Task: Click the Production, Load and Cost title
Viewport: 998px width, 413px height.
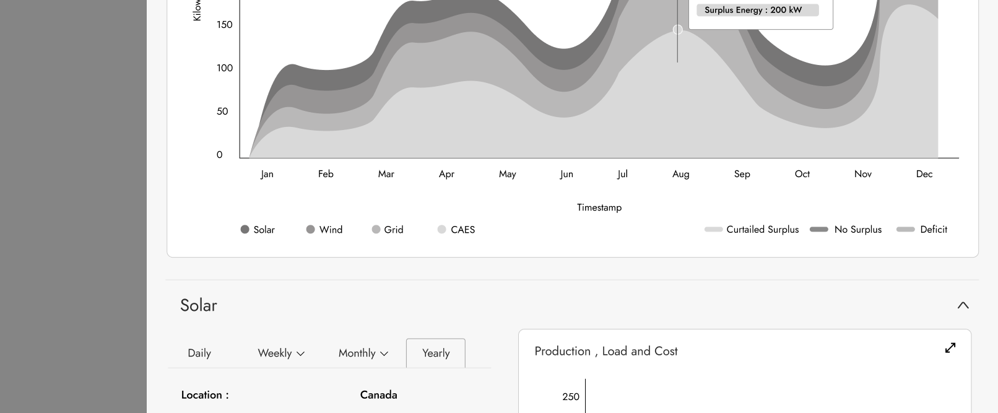Action: pos(605,351)
